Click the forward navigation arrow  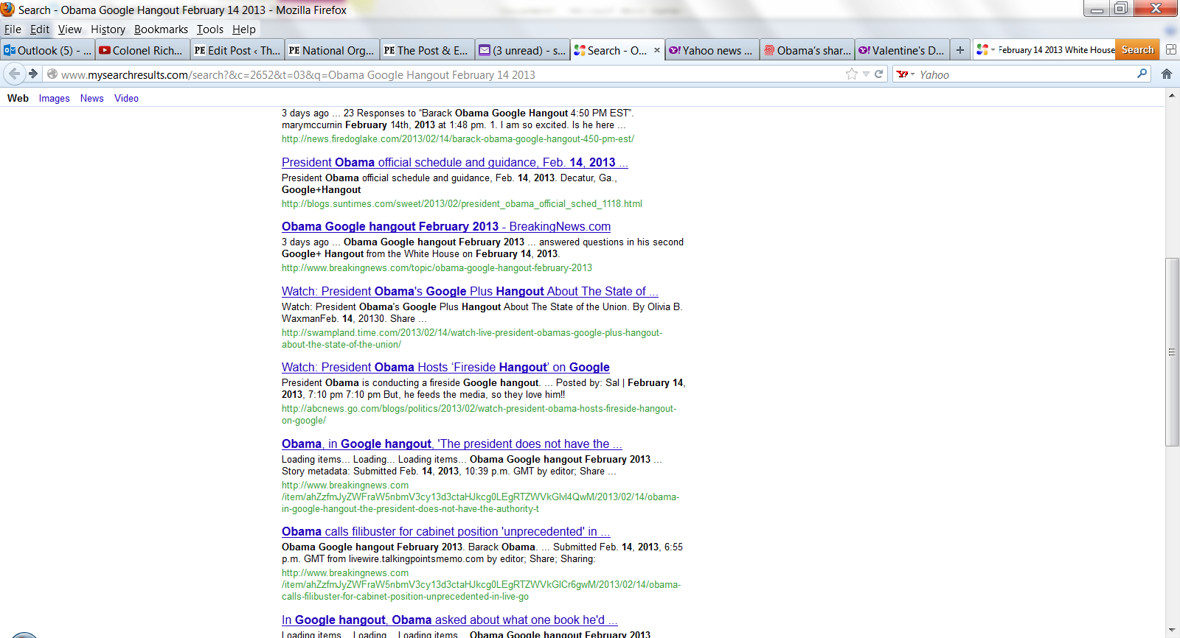pyautogui.click(x=33, y=74)
